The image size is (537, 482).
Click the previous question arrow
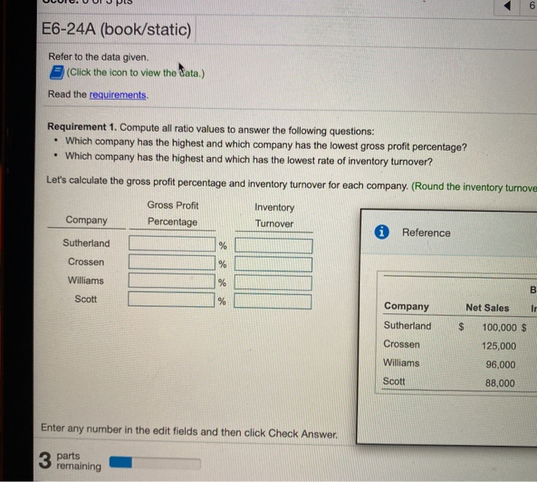(x=508, y=5)
